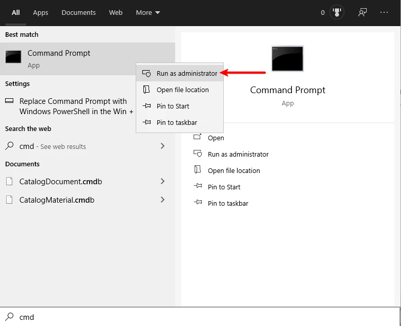Expand the cmd web results chevron
Viewport: 401px width, 326px height.
click(162, 146)
